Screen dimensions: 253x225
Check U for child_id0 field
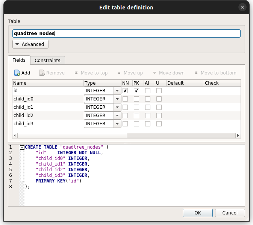click(159, 99)
